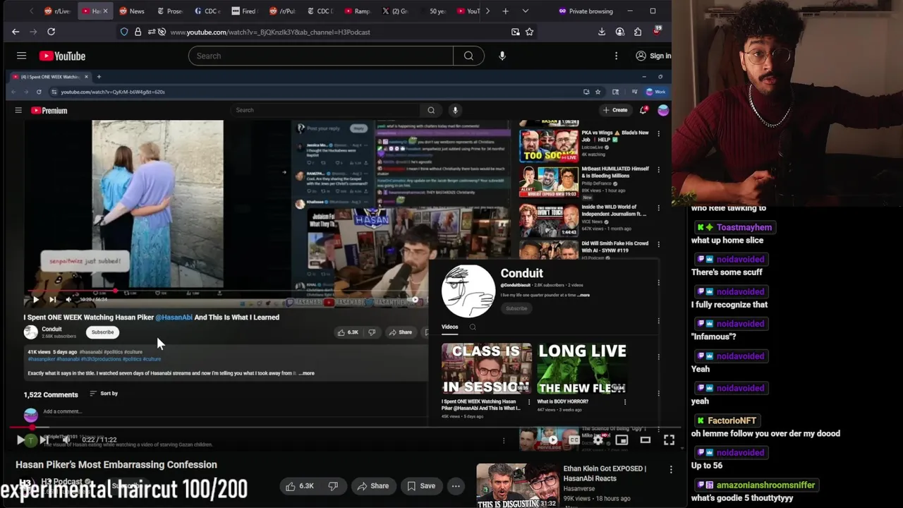Toggle closed captions on the outer player
Screen dimensions: 903x508
574,440
